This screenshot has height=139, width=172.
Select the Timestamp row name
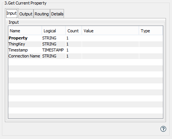click(x=18, y=50)
